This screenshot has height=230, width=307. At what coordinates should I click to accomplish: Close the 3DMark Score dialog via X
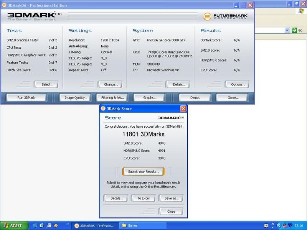pos(183,109)
